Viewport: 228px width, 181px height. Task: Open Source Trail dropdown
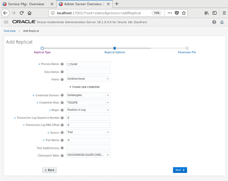[x=88, y=132]
